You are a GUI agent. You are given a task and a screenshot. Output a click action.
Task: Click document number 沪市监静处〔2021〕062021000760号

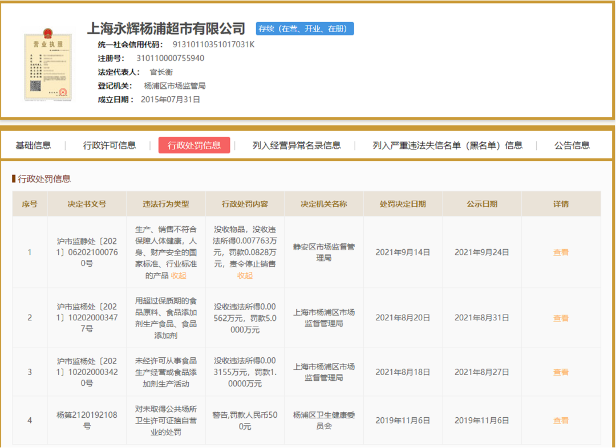87,252
